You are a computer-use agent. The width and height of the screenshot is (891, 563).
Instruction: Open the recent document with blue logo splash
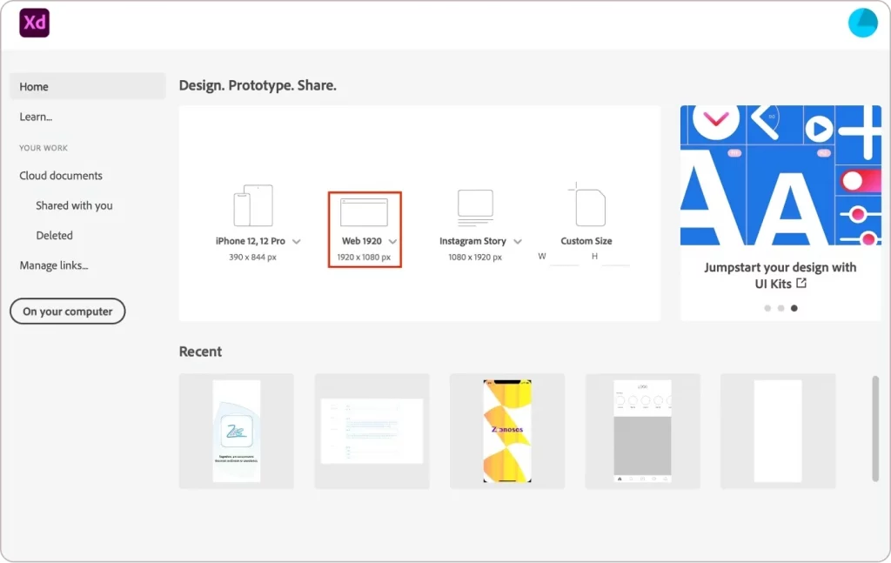coord(237,432)
